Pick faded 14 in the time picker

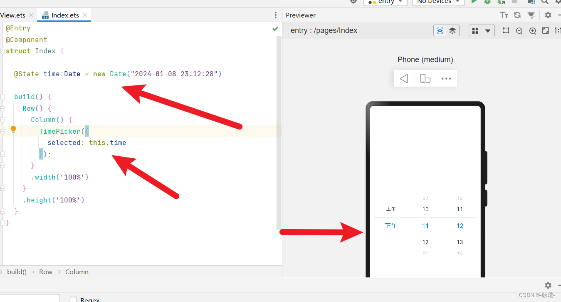(460, 253)
